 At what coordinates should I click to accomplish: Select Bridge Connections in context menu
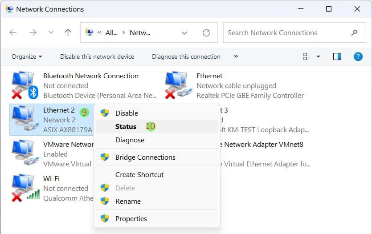(145, 157)
